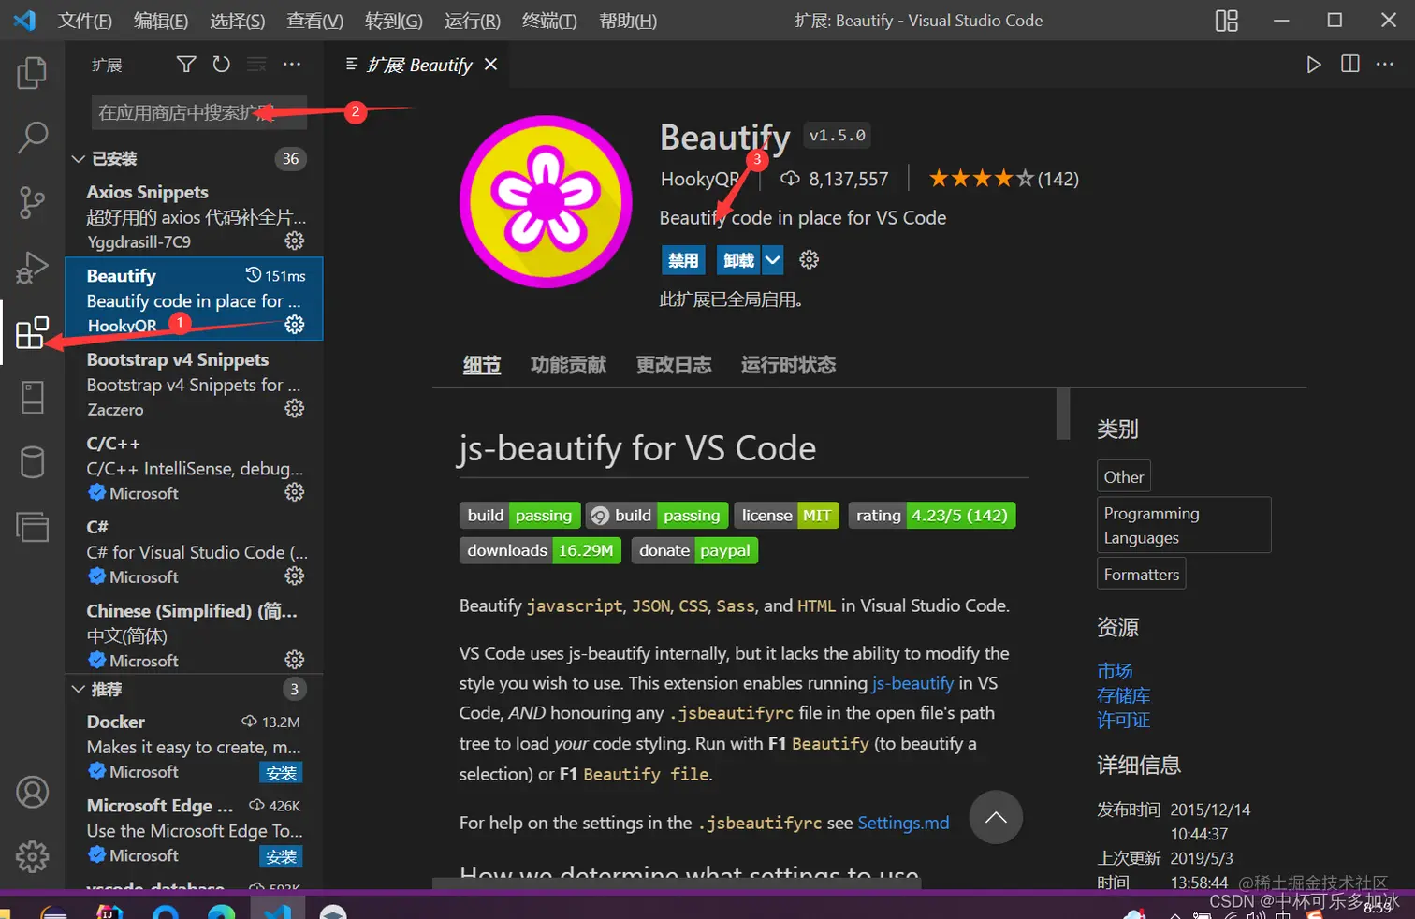Refresh the extensions list
1415x919 pixels.
click(221, 64)
